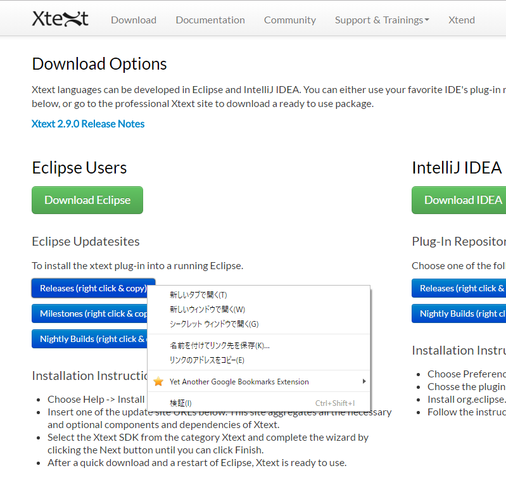Click the star icon for bookmarks extension
Image resolution: width=506 pixels, height=480 pixels.
[158, 382]
